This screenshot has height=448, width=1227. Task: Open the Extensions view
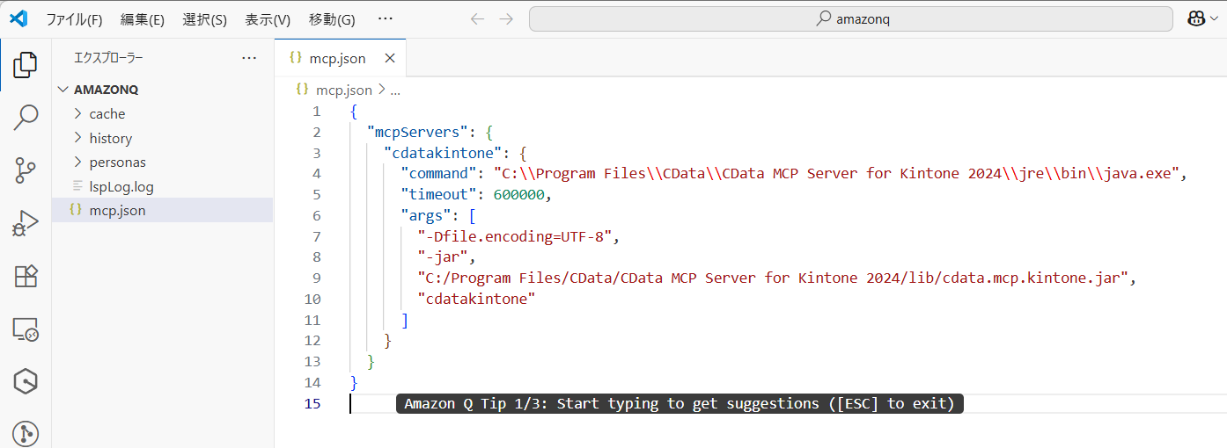pyautogui.click(x=26, y=276)
